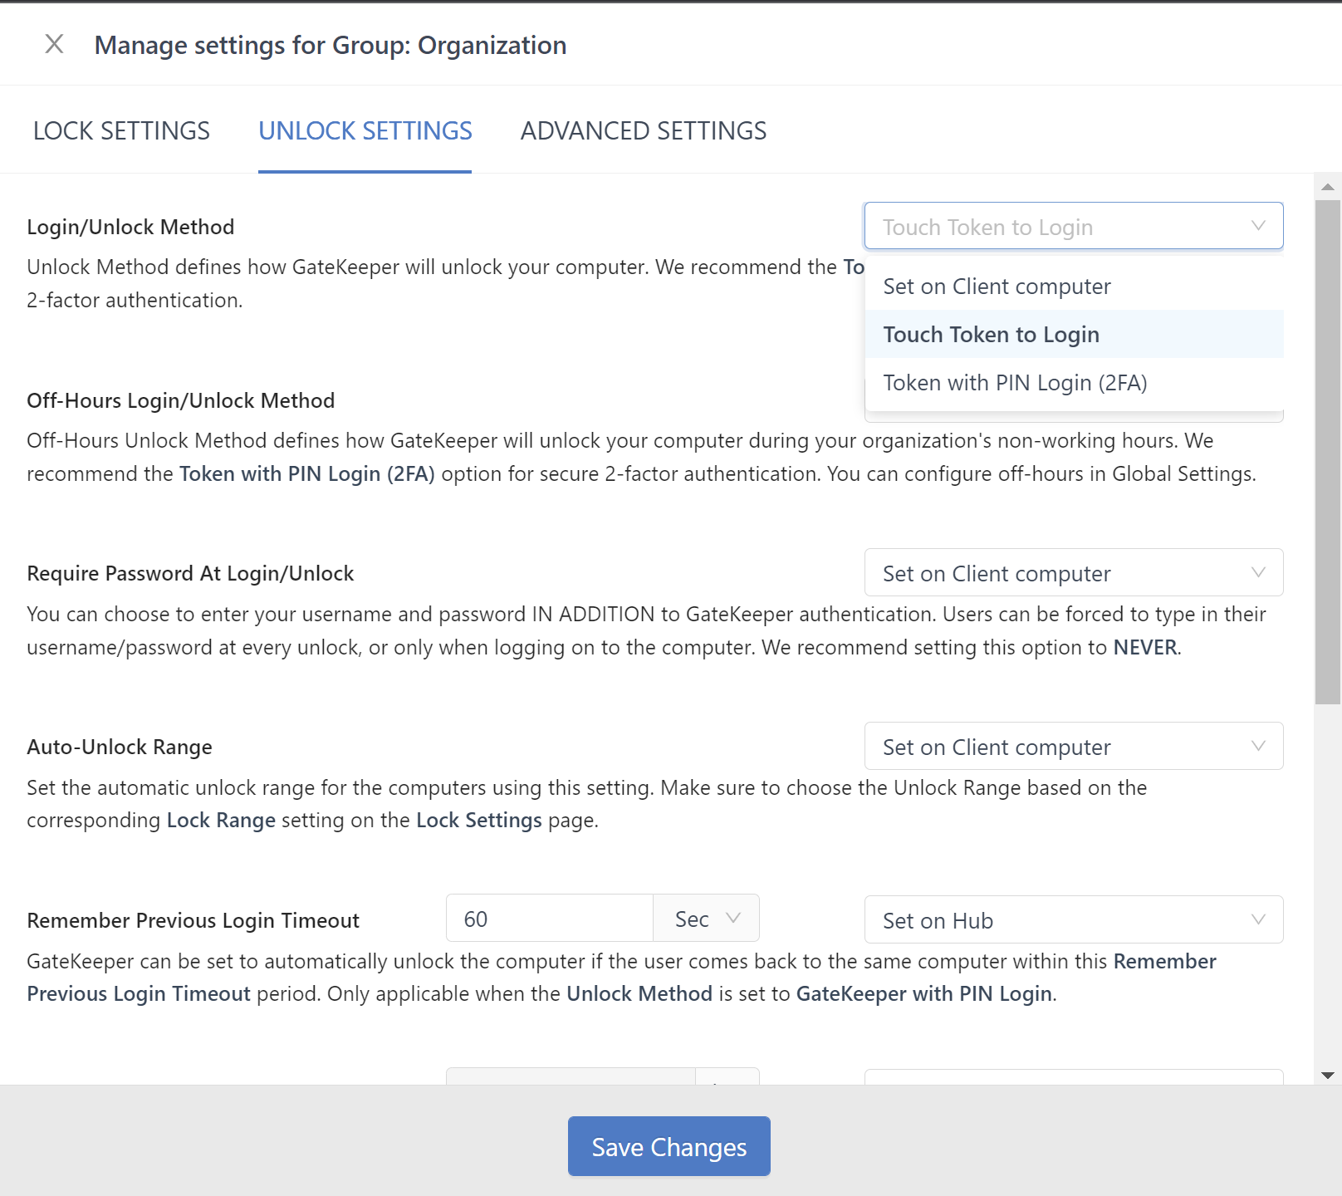The height and width of the screenshot is (1196, 1342).
Task: Click the vertical scrollbar thumb
Action: (1327, 452)
